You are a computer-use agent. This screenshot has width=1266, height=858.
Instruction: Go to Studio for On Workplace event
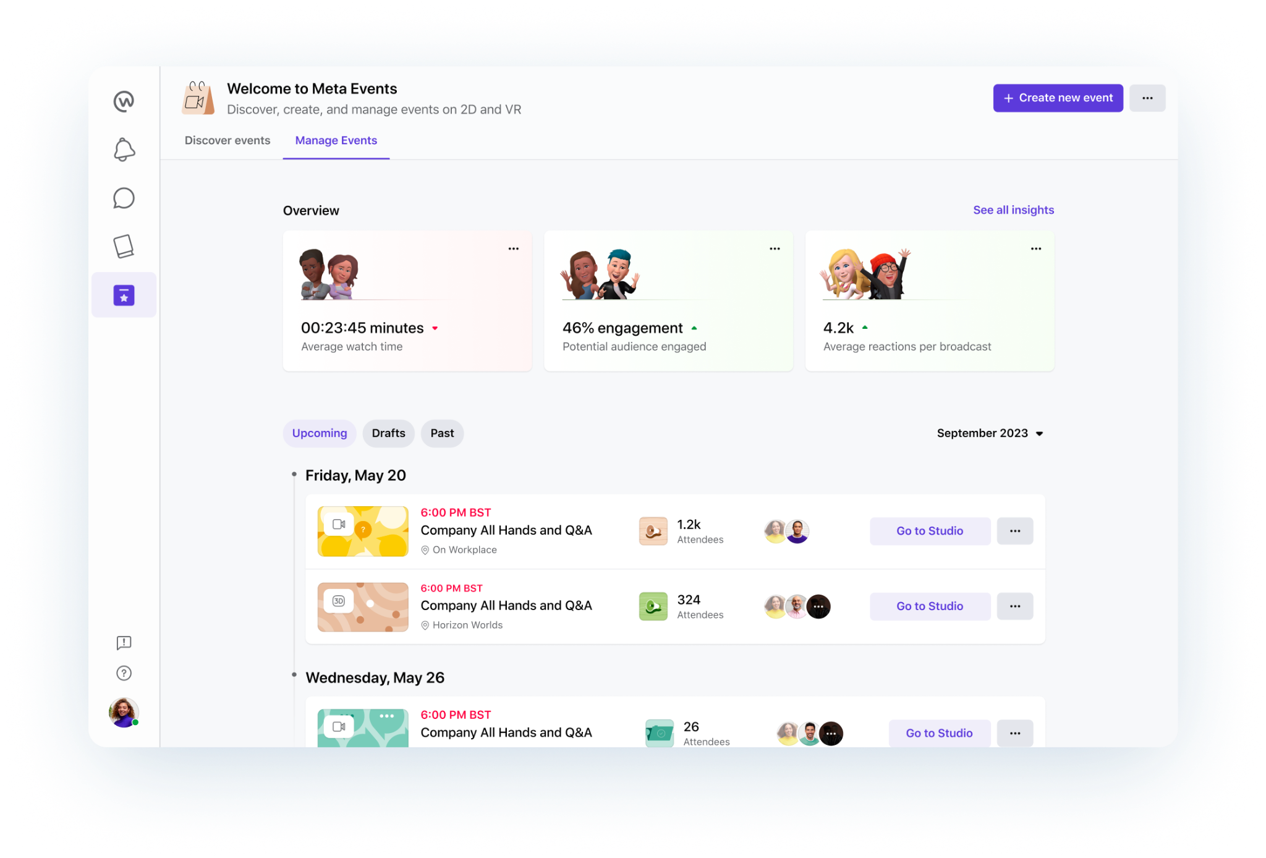click(x=930, y=531)
